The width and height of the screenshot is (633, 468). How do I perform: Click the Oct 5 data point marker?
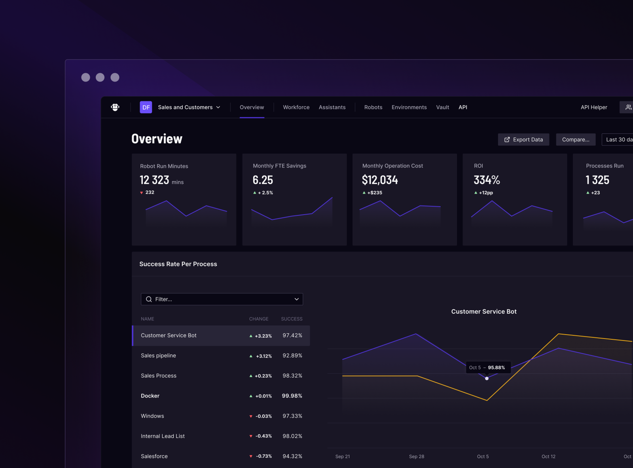click(x=487, y=379)
